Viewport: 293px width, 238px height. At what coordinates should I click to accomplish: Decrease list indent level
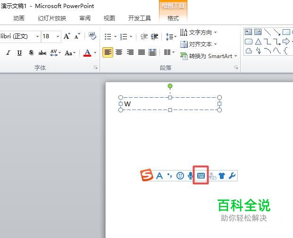144,36
